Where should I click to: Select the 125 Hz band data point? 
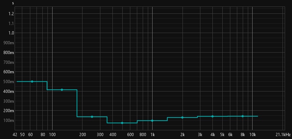point(62,90)
